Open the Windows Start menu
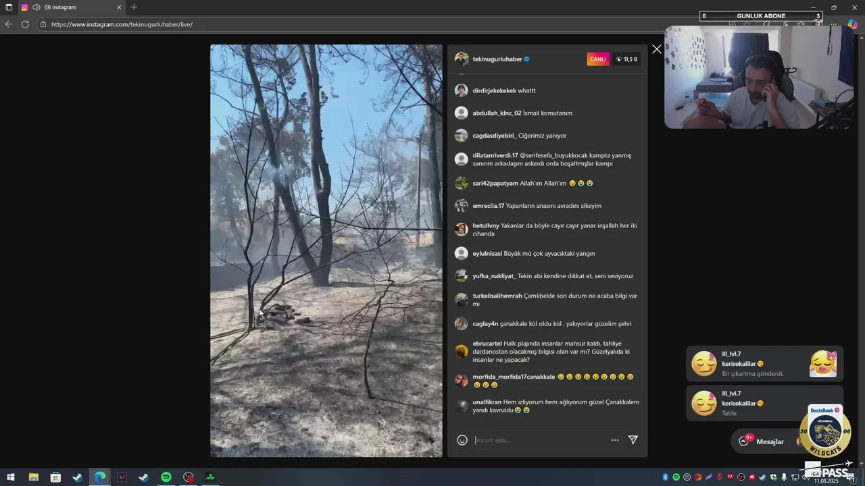The width and height of the screenshot is (865, 486). coord(11,477)
